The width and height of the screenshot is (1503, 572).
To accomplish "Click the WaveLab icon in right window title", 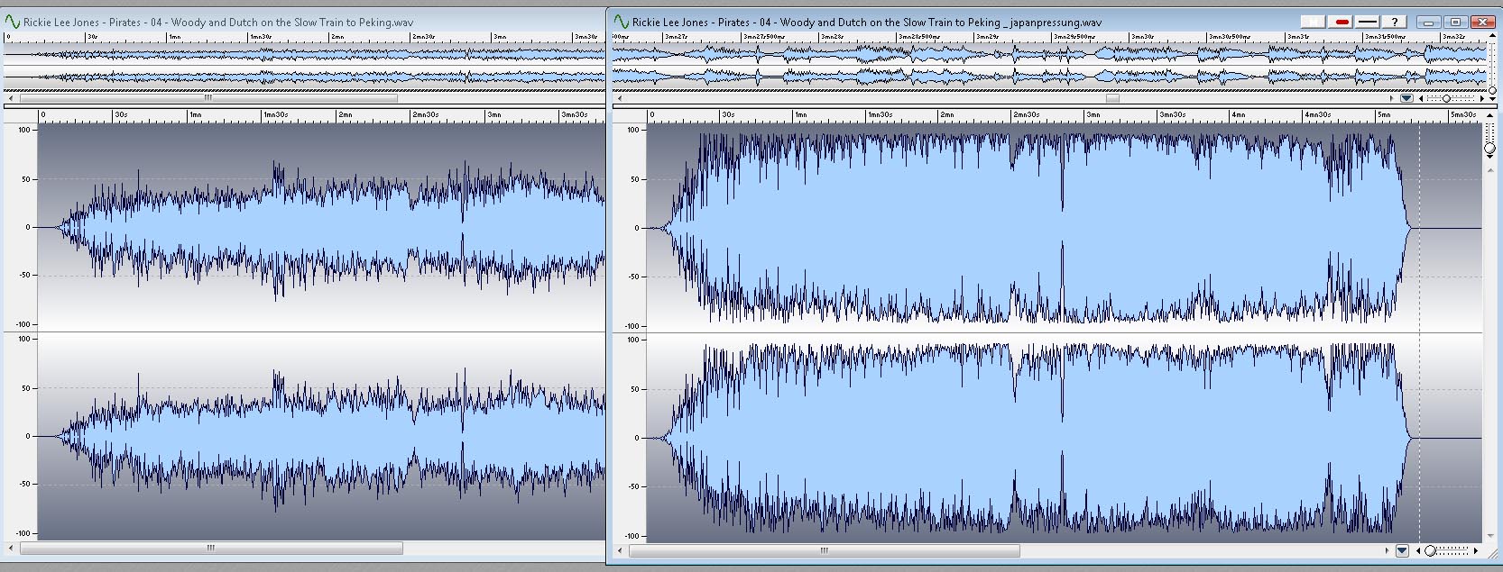I will [x=621, y=22].
